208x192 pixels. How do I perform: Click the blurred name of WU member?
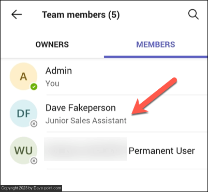click(x=85, y=149)
